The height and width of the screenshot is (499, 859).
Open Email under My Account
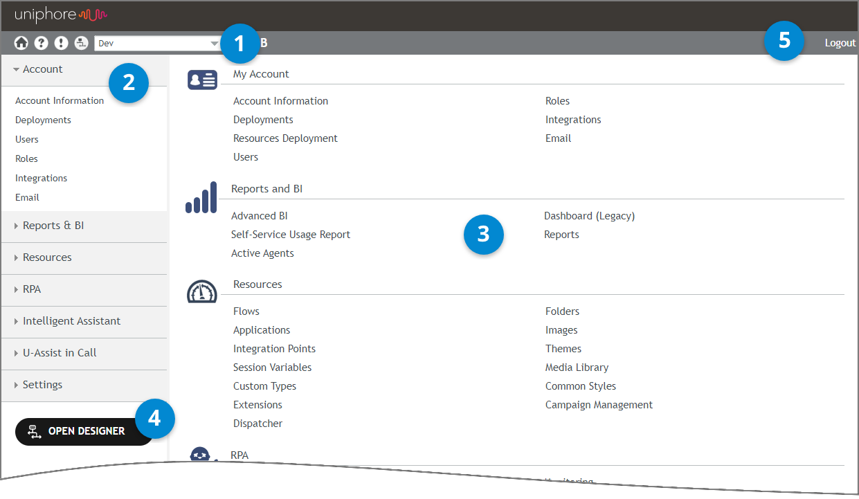(x=558, y=138)
